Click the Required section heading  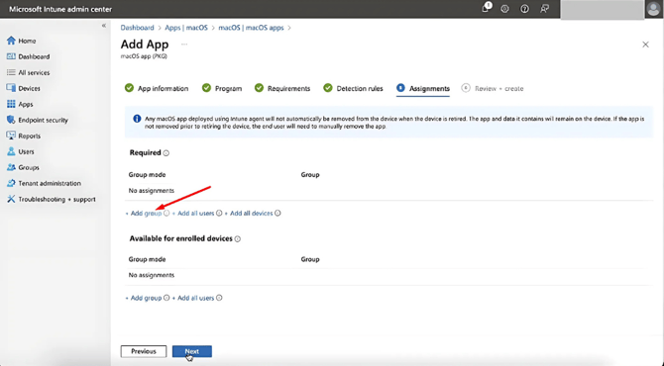(146, 152)
